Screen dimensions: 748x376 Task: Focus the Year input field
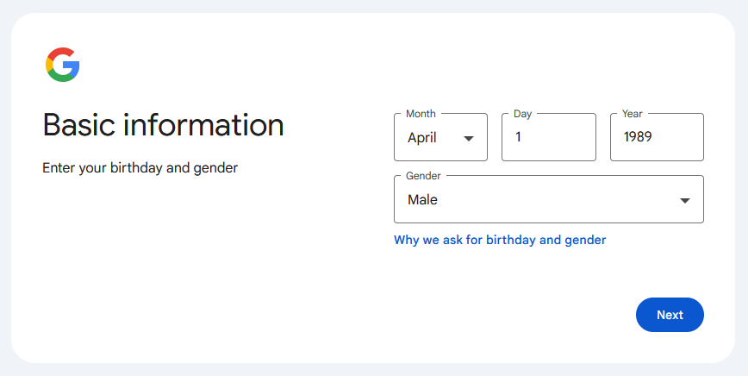(657, 137)
